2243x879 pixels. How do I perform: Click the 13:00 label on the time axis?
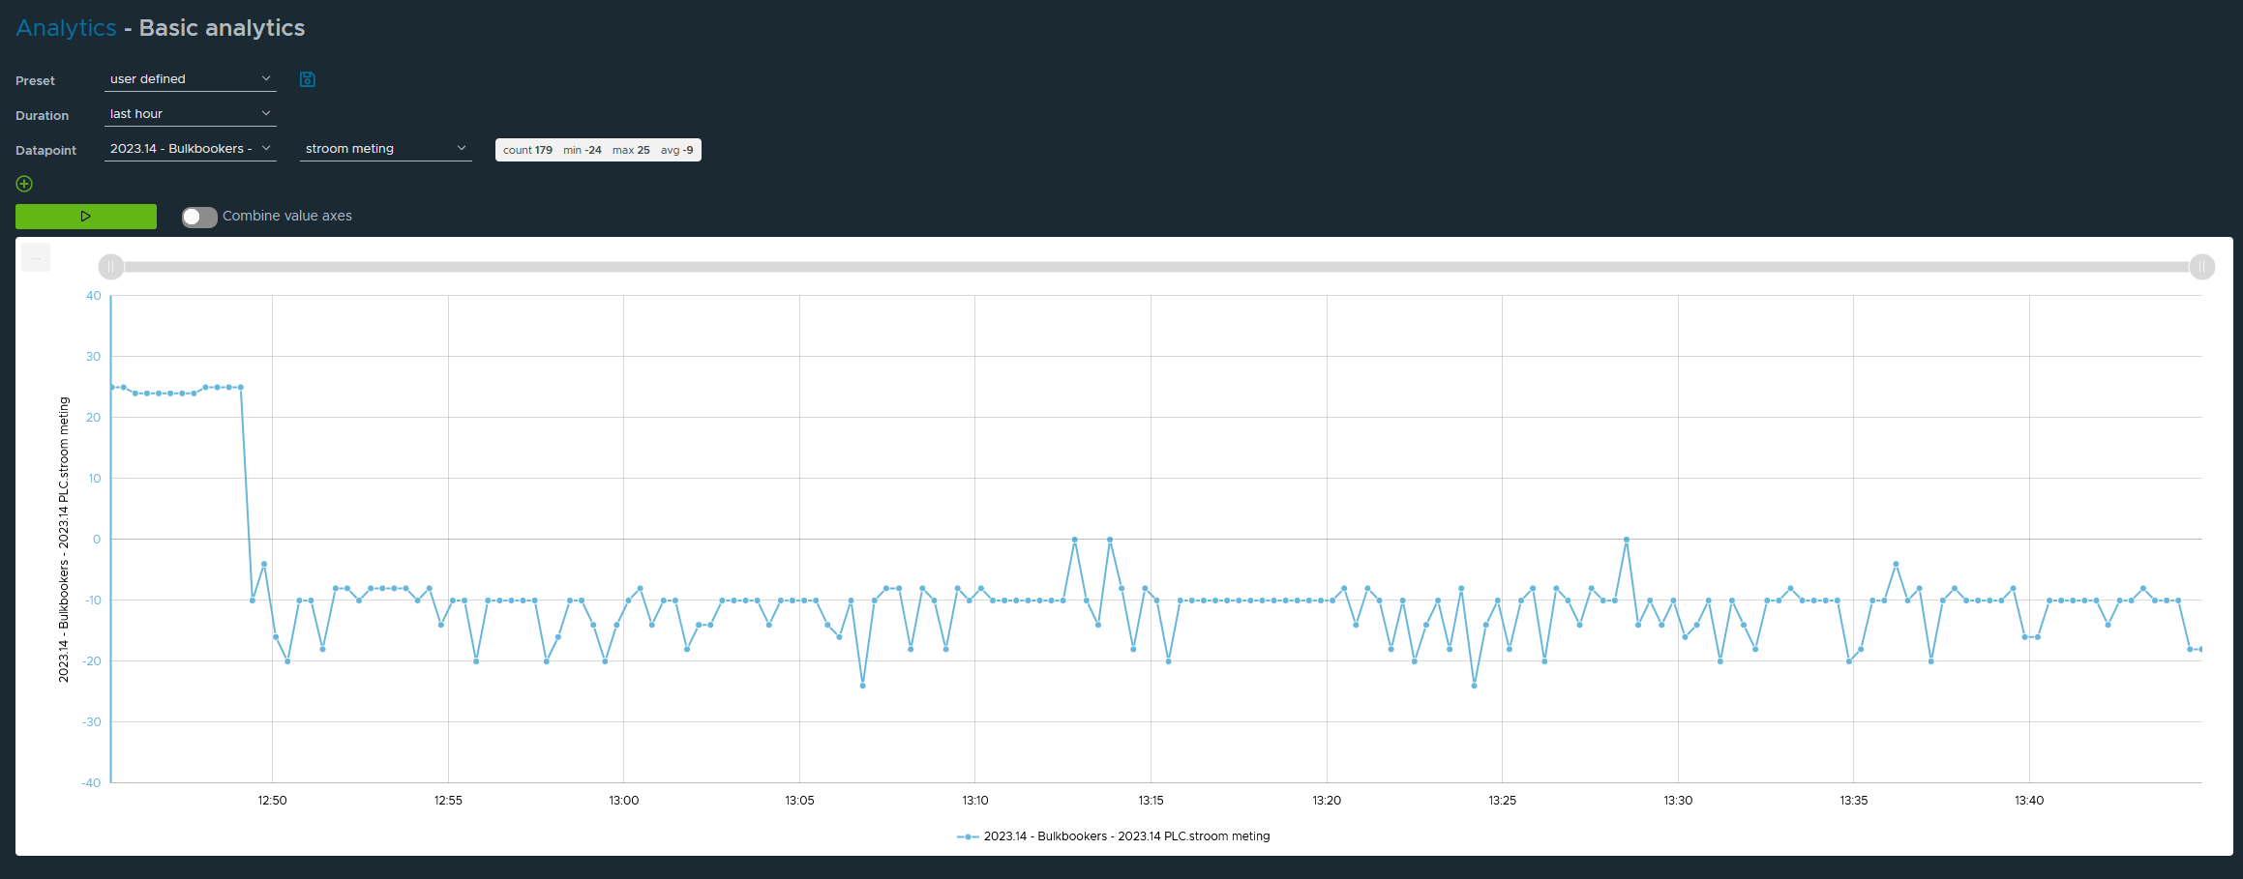pyautogui.click(x=623, y=801)
